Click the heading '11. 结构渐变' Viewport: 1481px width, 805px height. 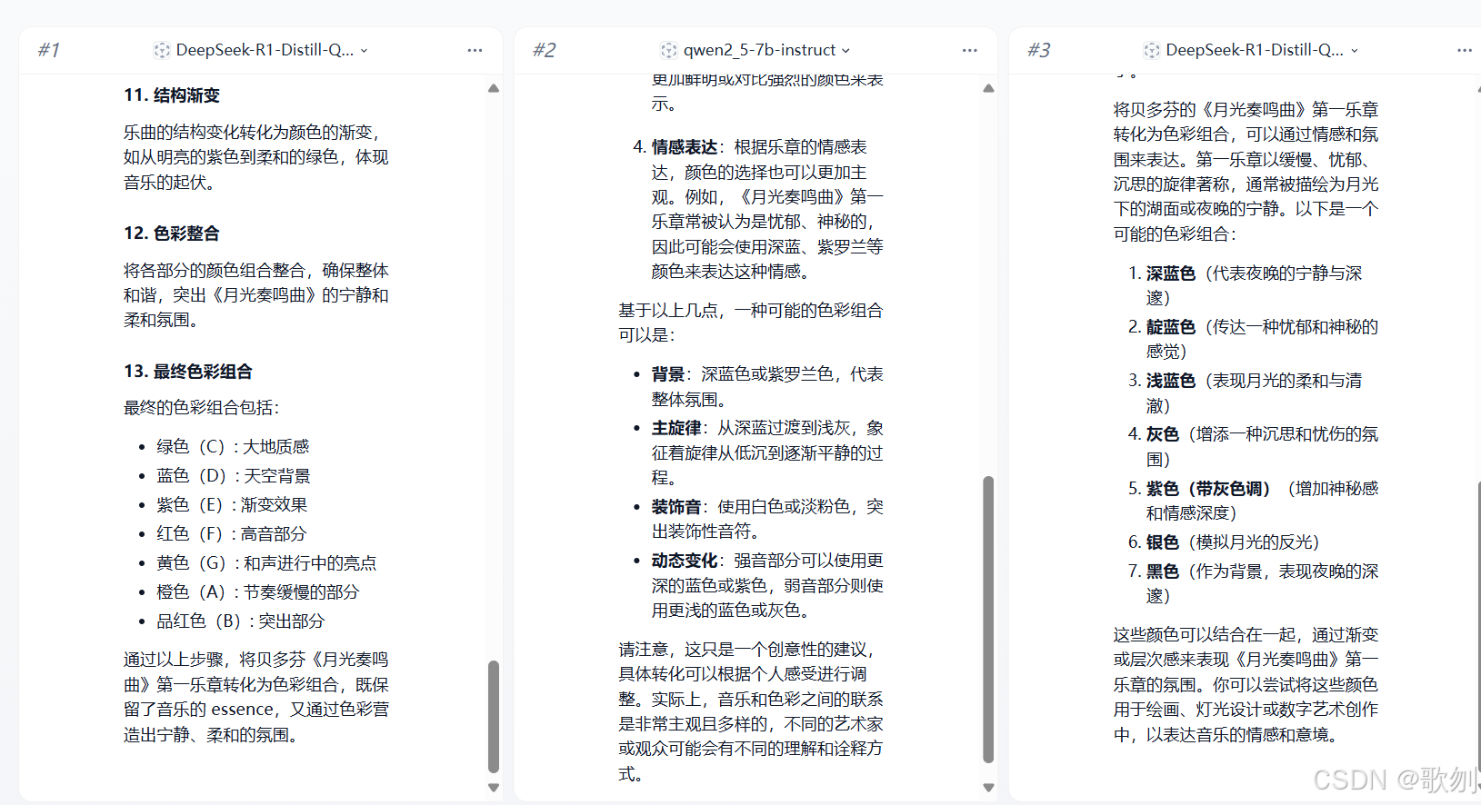click(172, 95)
